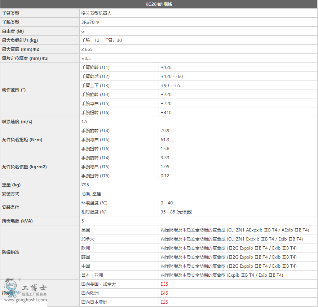Select the 面向欧洲 controller cell

click(x=90, y=293)
